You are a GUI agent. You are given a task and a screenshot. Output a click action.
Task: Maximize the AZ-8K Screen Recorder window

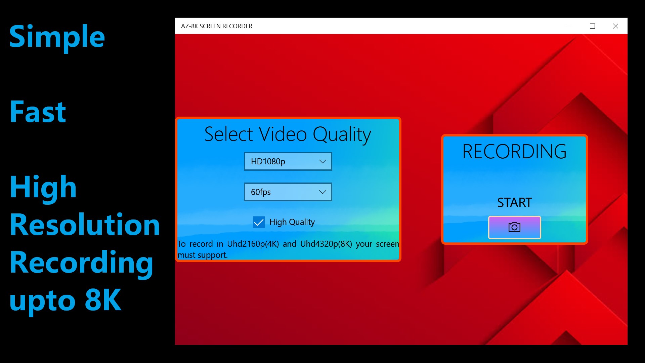click(592, 26)
